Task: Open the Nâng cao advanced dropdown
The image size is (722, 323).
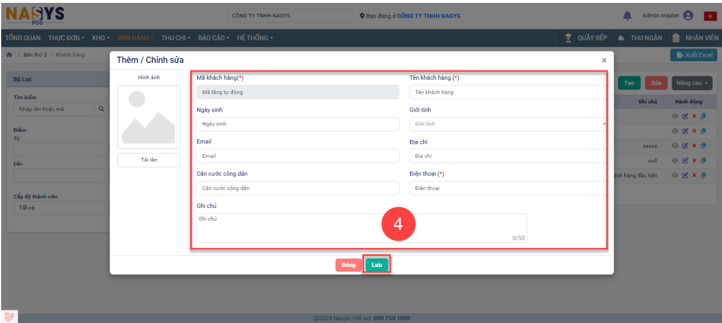Action: [692, 83]
